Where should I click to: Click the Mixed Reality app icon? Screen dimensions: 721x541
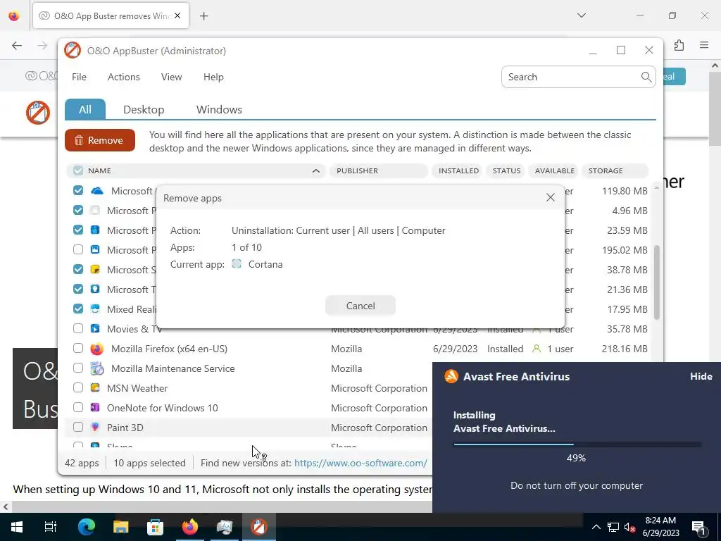[x=95, y=309]
